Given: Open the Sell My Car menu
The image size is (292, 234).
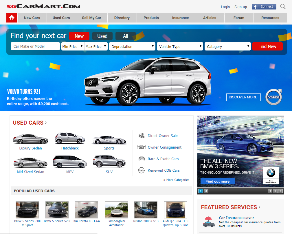Looking at the screenshot, I should tap(92, 18).
